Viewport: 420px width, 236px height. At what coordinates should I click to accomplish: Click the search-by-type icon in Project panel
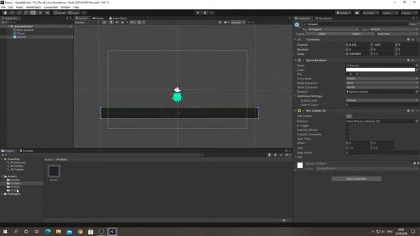click(270, 155)
